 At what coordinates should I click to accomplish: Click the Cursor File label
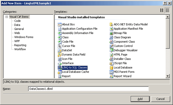coord(69,46)
